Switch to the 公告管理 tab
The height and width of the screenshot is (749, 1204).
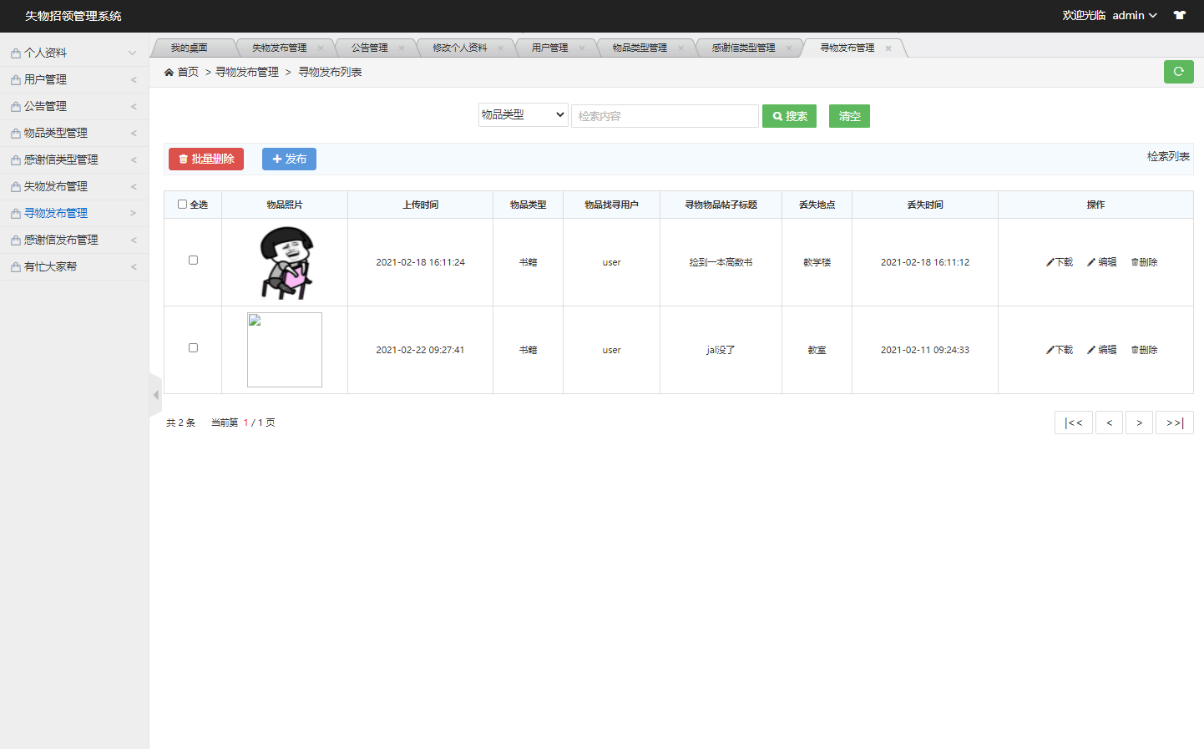point(370,48)
